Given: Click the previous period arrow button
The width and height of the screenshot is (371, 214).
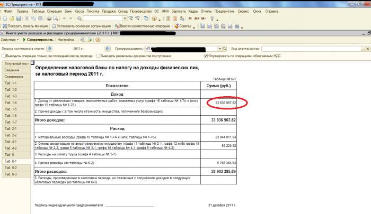Looking at the screenshot, I should pyautogui.click(x=49, y=49).
